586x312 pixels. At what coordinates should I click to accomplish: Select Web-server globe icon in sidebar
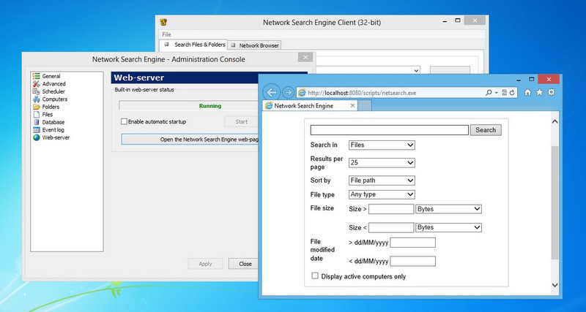[x=36, y=137]
